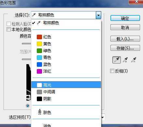Select 红色 from the list
The height and width of the screenshot is (127, 143).
click(66, 37)
